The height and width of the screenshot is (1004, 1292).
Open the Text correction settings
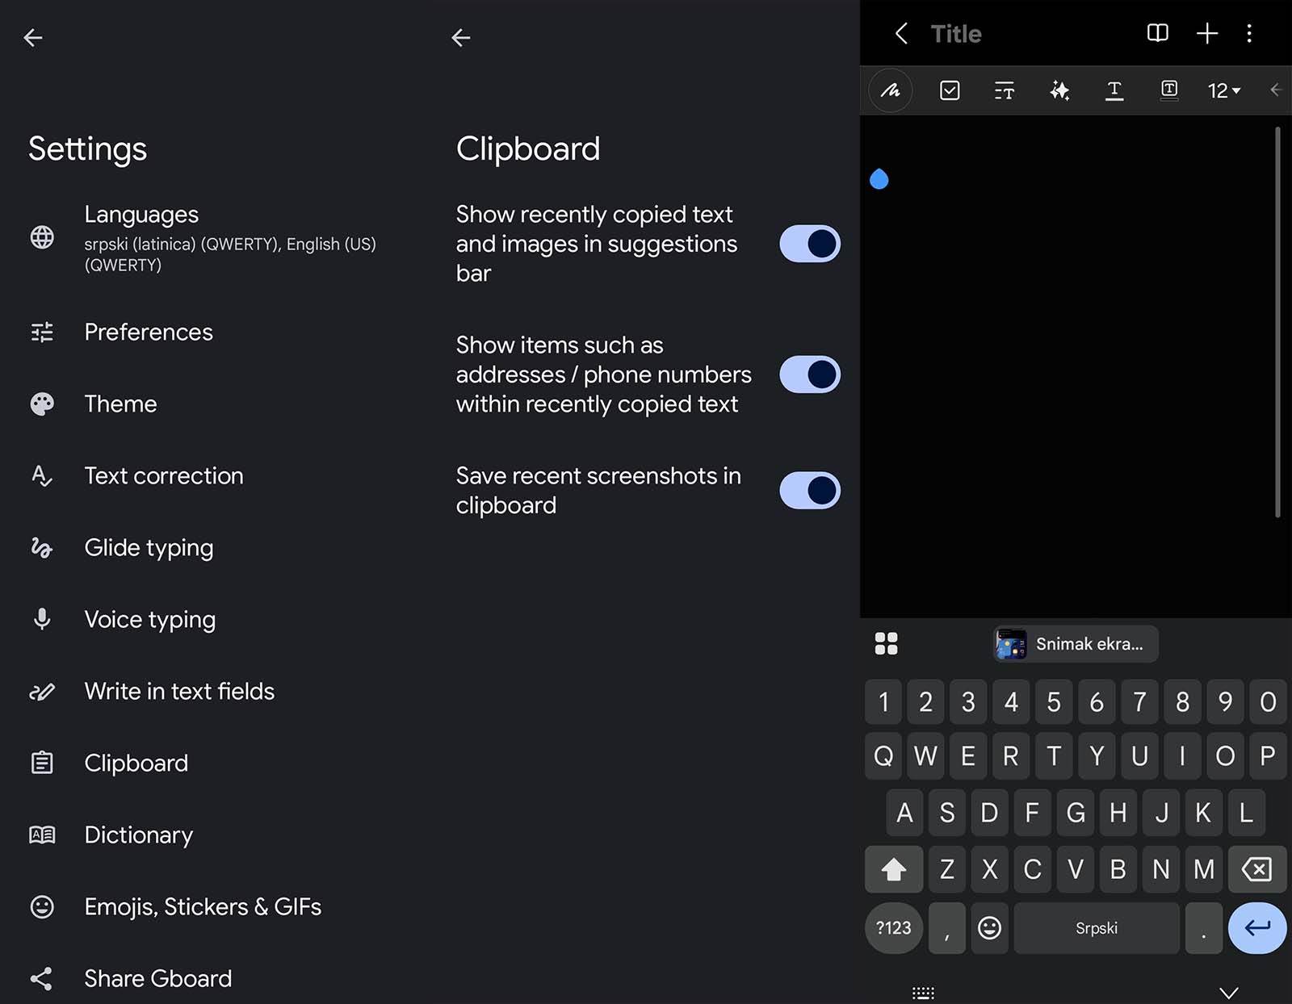[164, 476]
